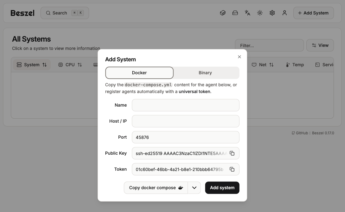The width and height of the screenshot is (345, 212).
Task: Click the black Add system button
Action: coord(222,188)
